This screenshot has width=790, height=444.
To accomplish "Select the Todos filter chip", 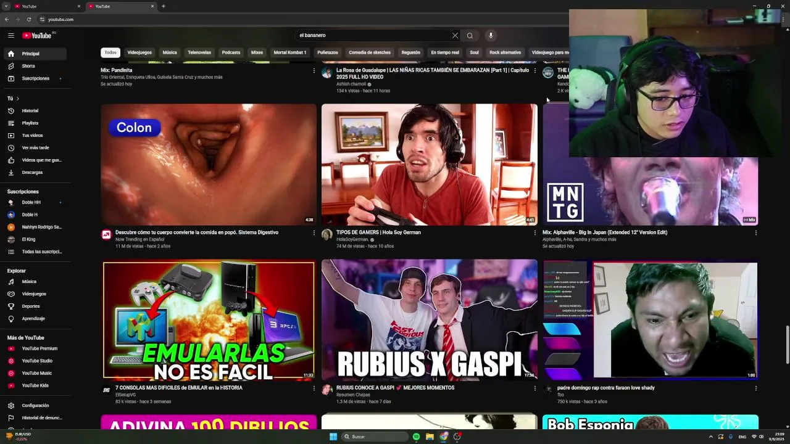I will pos(110,52).
